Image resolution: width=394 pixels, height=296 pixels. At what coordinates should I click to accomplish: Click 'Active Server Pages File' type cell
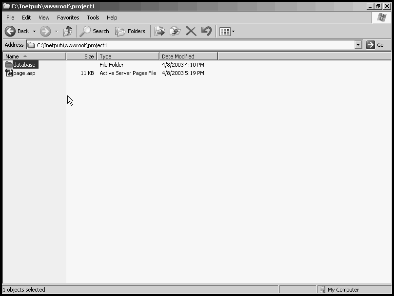(x=128, y=73)
